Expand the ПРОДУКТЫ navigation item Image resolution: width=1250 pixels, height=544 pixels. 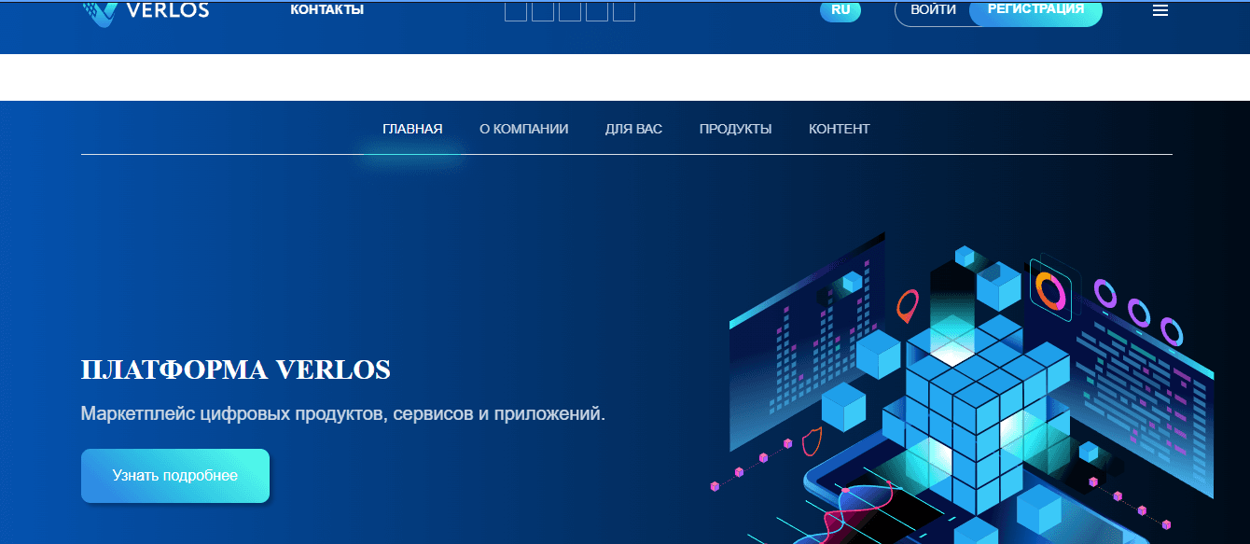pos(736,129)
